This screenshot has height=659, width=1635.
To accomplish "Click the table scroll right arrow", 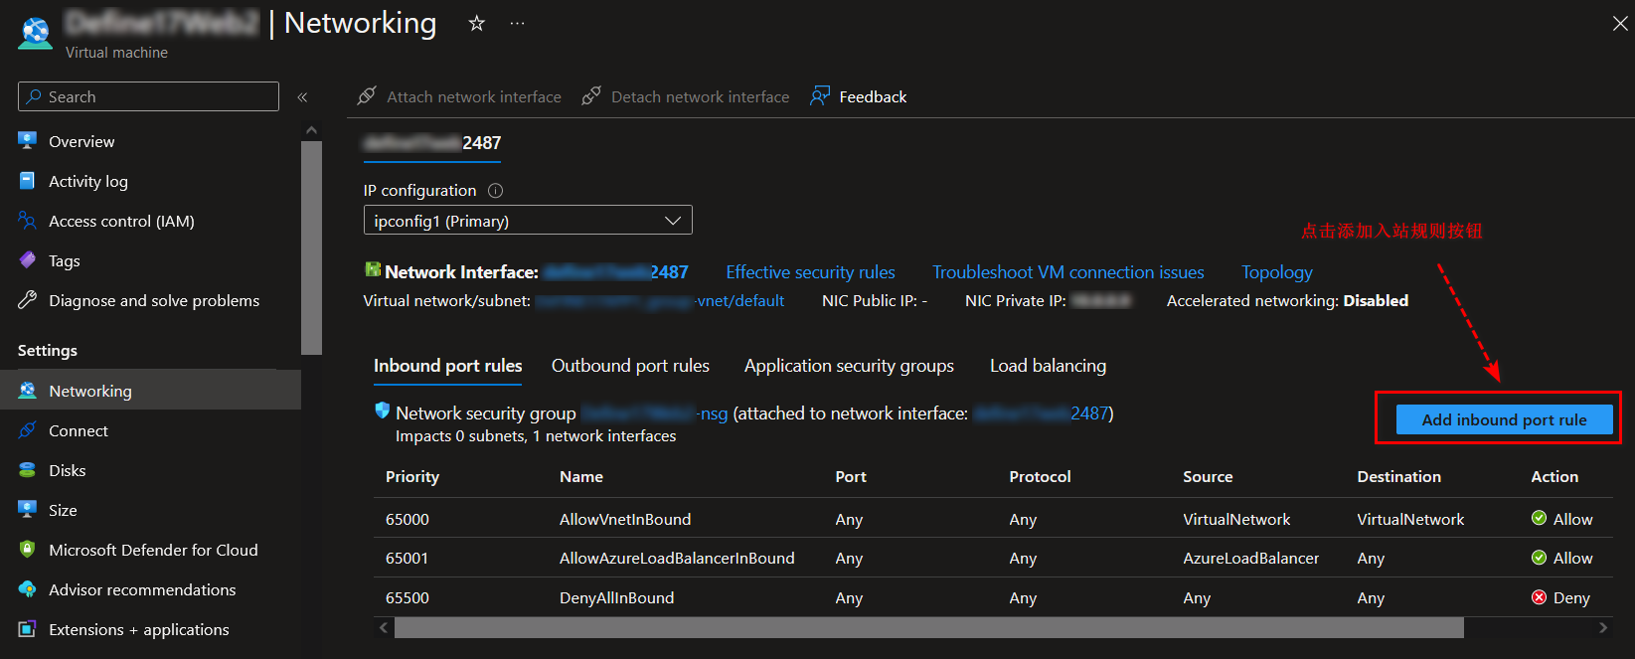I will (1602, 628).
